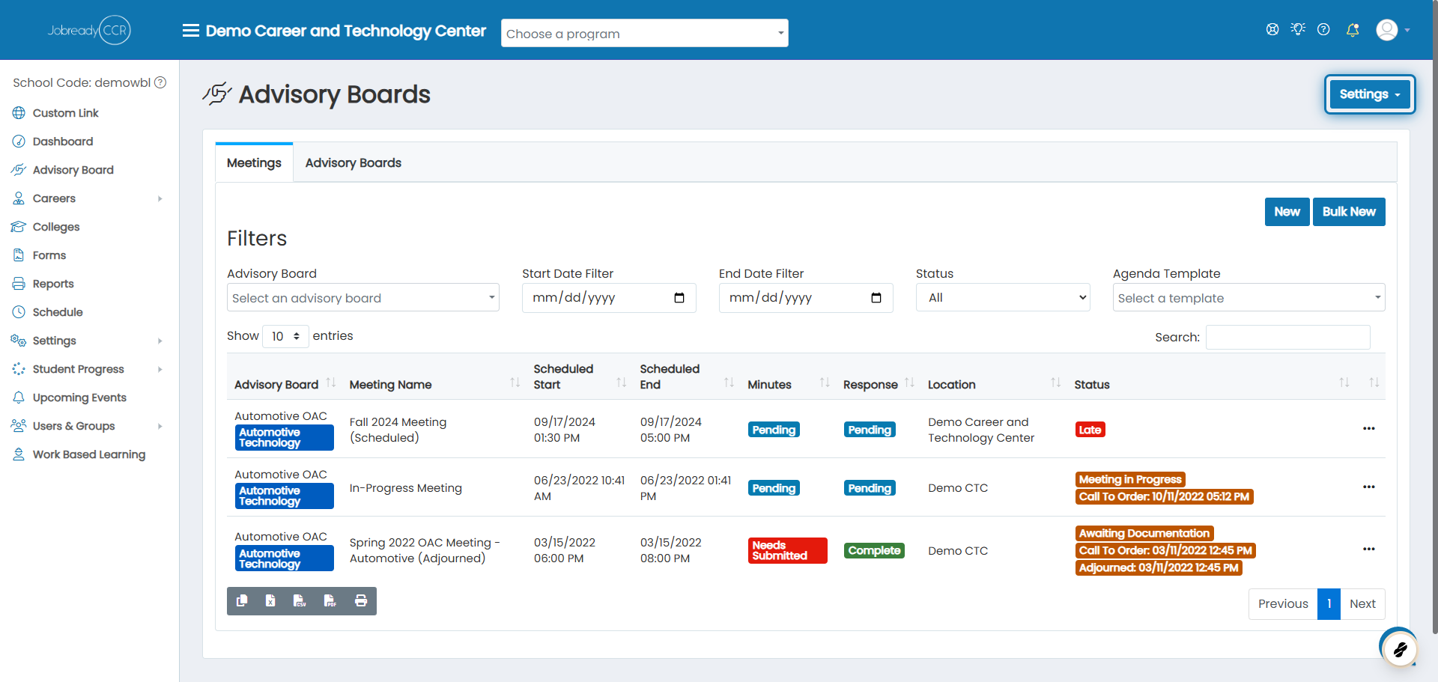Open Upcoming Events in the sidebar
Screen dimensions: 1438x682
(x=79, y=398)
